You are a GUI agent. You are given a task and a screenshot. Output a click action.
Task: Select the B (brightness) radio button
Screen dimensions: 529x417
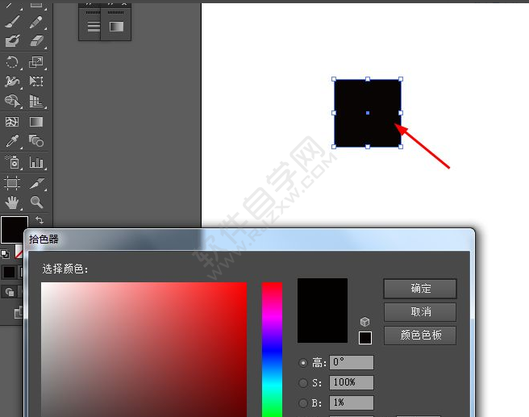point(303,402)
